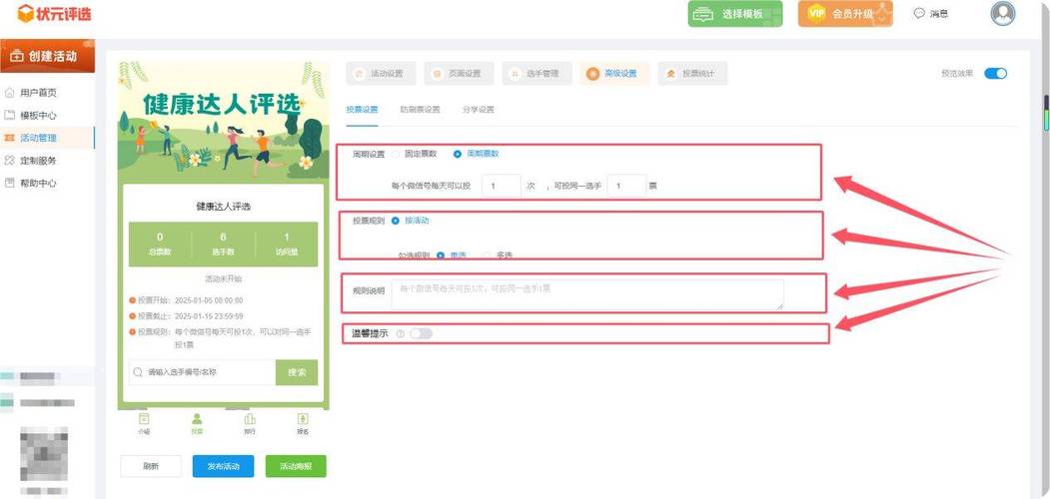The width and height of the screenshot is (1050, 499).
Task: Click the VIP badge on 会员升级
Action: [x=816, y=13]
